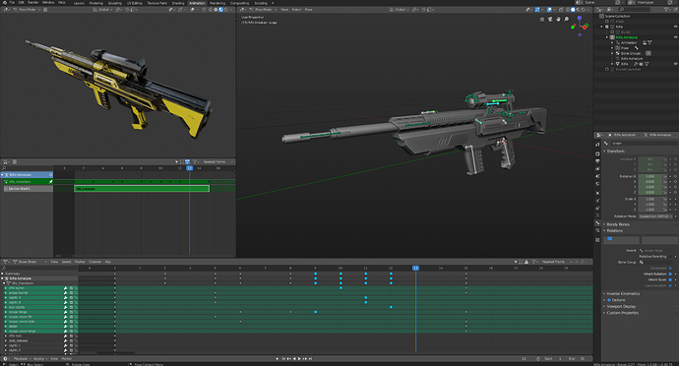This screenshot has width=679, height=366.
Task: Expand the Custom Properties panel
Action: point(622,313)
